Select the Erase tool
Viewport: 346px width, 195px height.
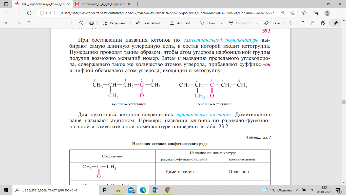[272, 23]
